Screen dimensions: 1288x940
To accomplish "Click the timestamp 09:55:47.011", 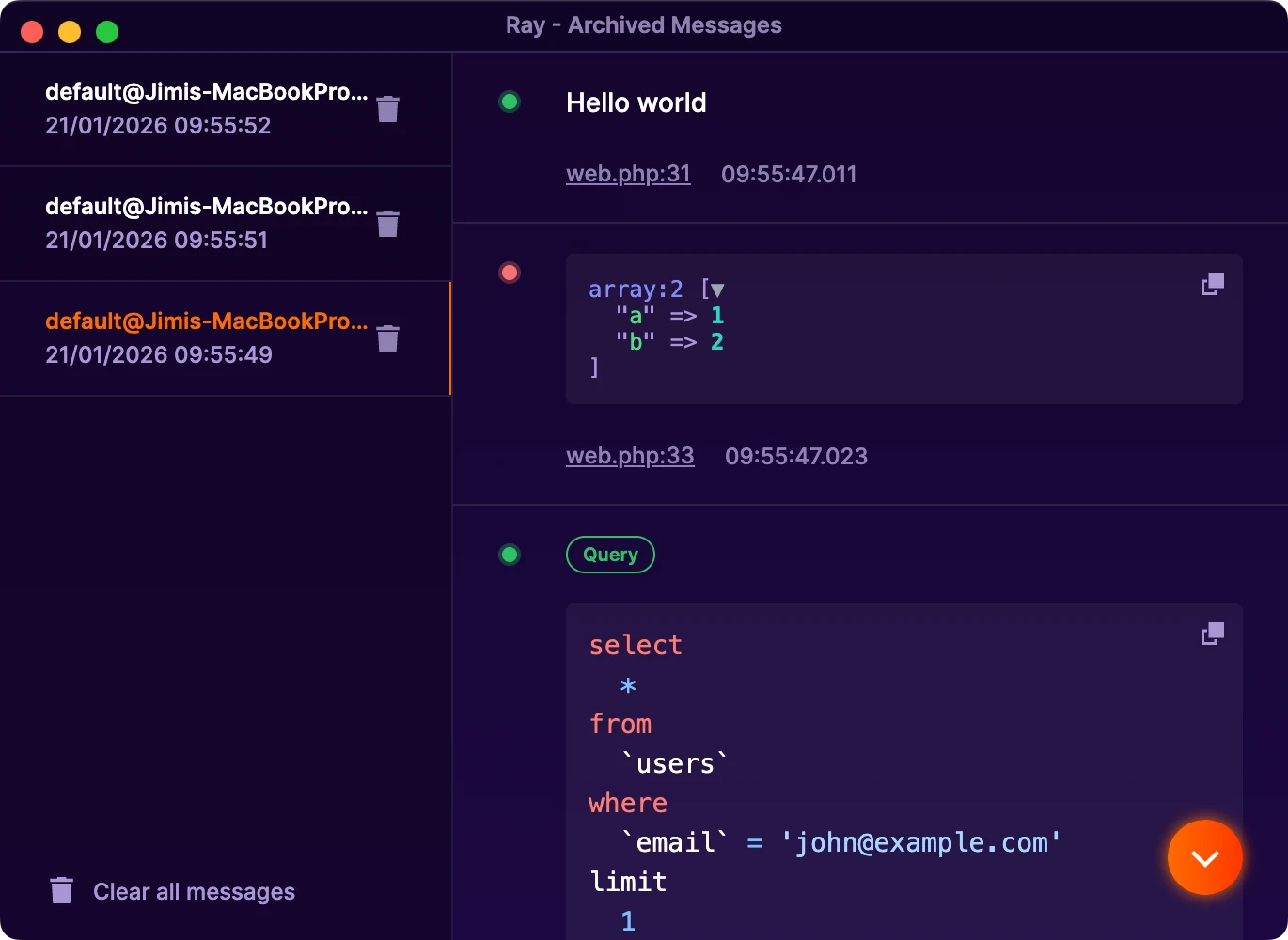I will [789, 174].
